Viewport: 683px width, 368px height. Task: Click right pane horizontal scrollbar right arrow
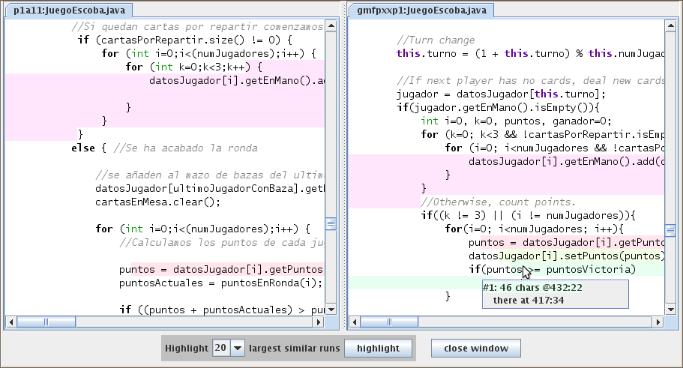point(659,322)
